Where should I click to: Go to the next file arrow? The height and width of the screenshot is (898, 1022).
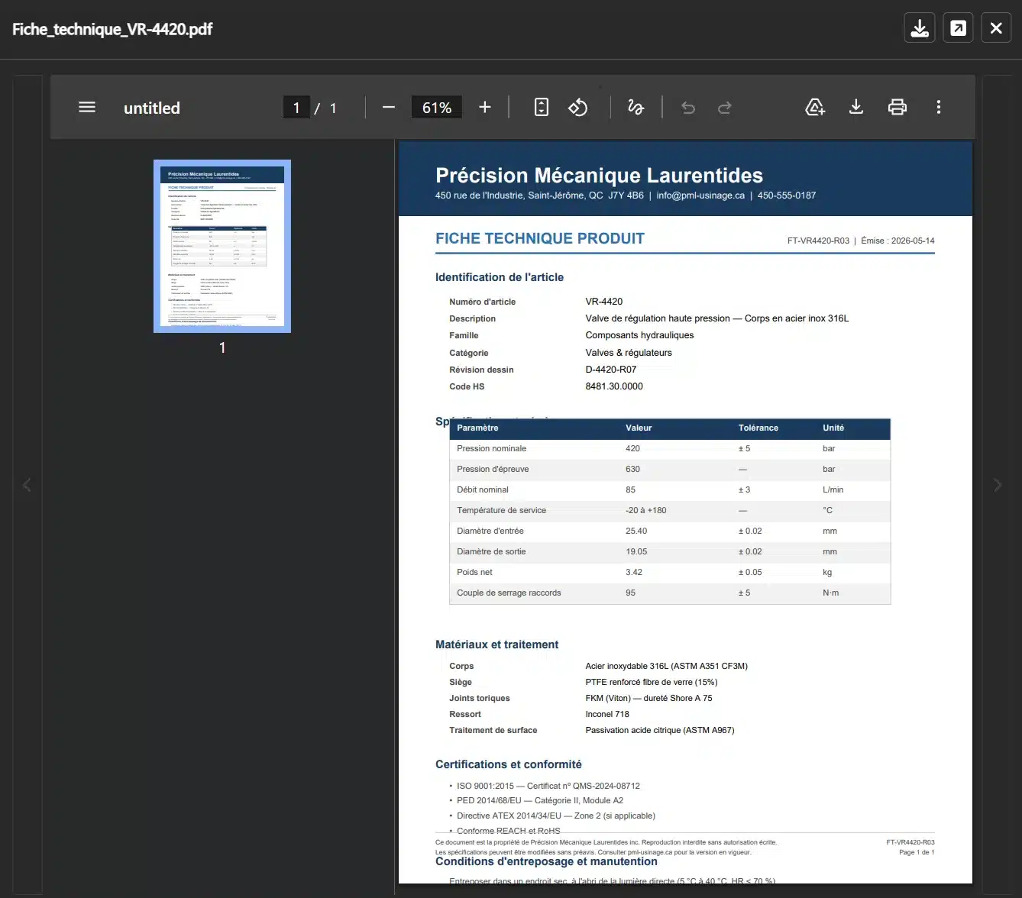point(997,485)
